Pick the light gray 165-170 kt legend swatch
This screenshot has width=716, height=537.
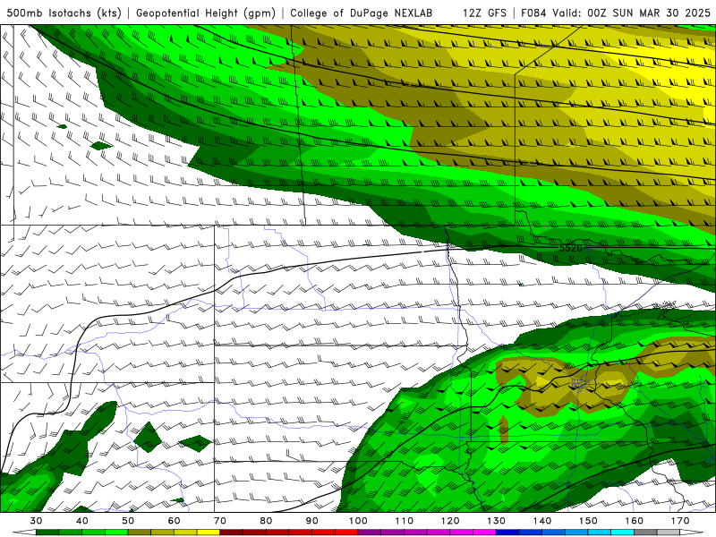[669, 533]
